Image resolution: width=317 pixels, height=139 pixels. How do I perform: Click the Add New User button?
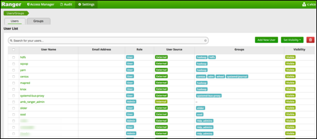pos(266,40)
